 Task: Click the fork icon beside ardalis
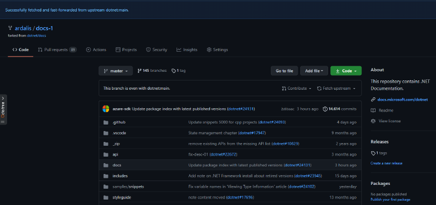tap(10, 28)
